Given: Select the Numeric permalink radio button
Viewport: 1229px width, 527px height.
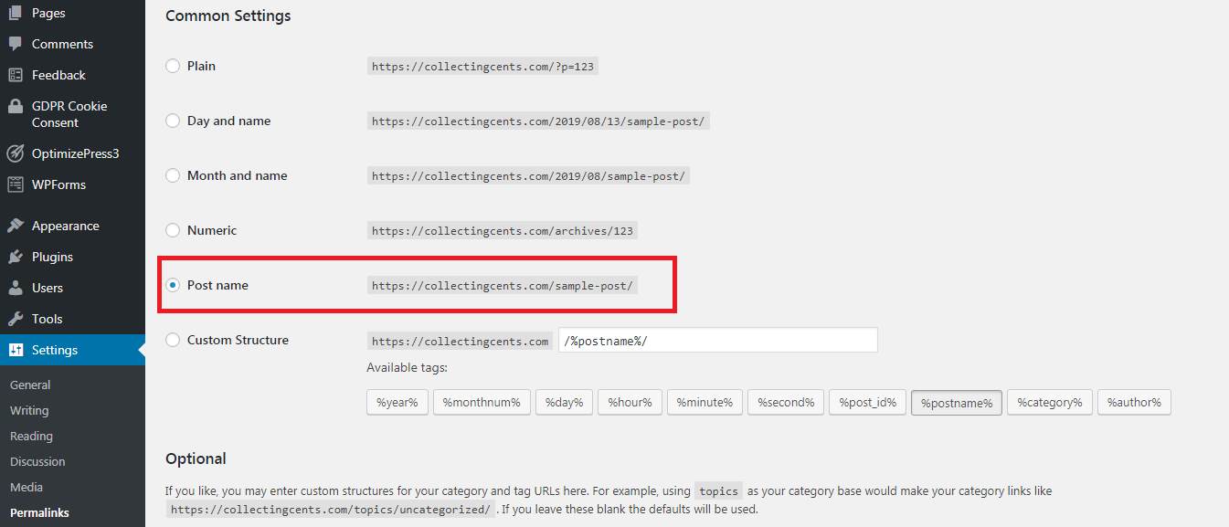Looking at the screenshot, I should 173,230.
